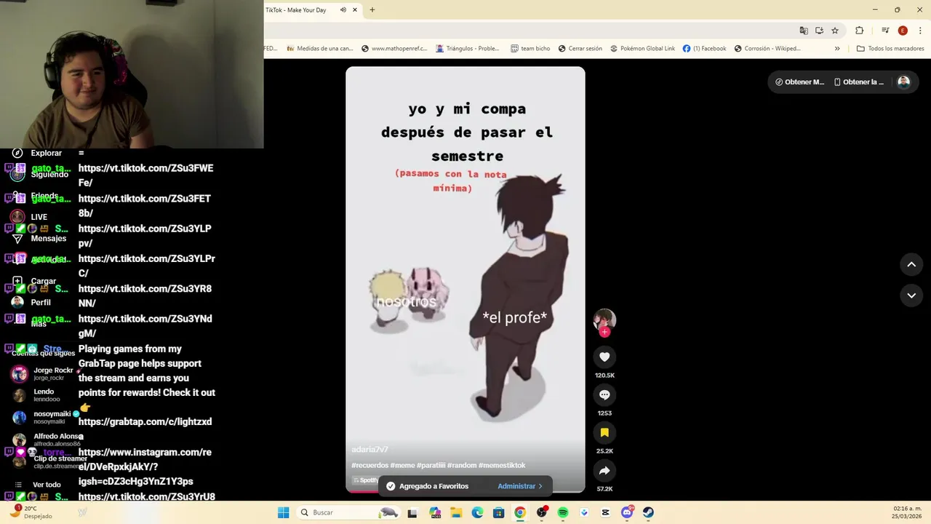This screenshot has width=931, height=524.
Task: Open Chrome media controls icon
Action: [x=885, y=31]
